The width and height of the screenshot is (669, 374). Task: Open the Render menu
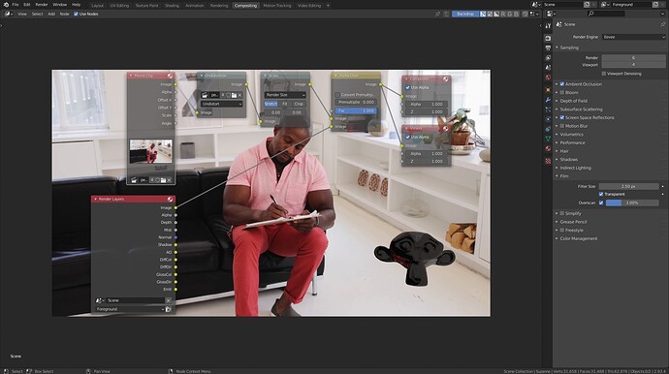(x=42, y=5)
